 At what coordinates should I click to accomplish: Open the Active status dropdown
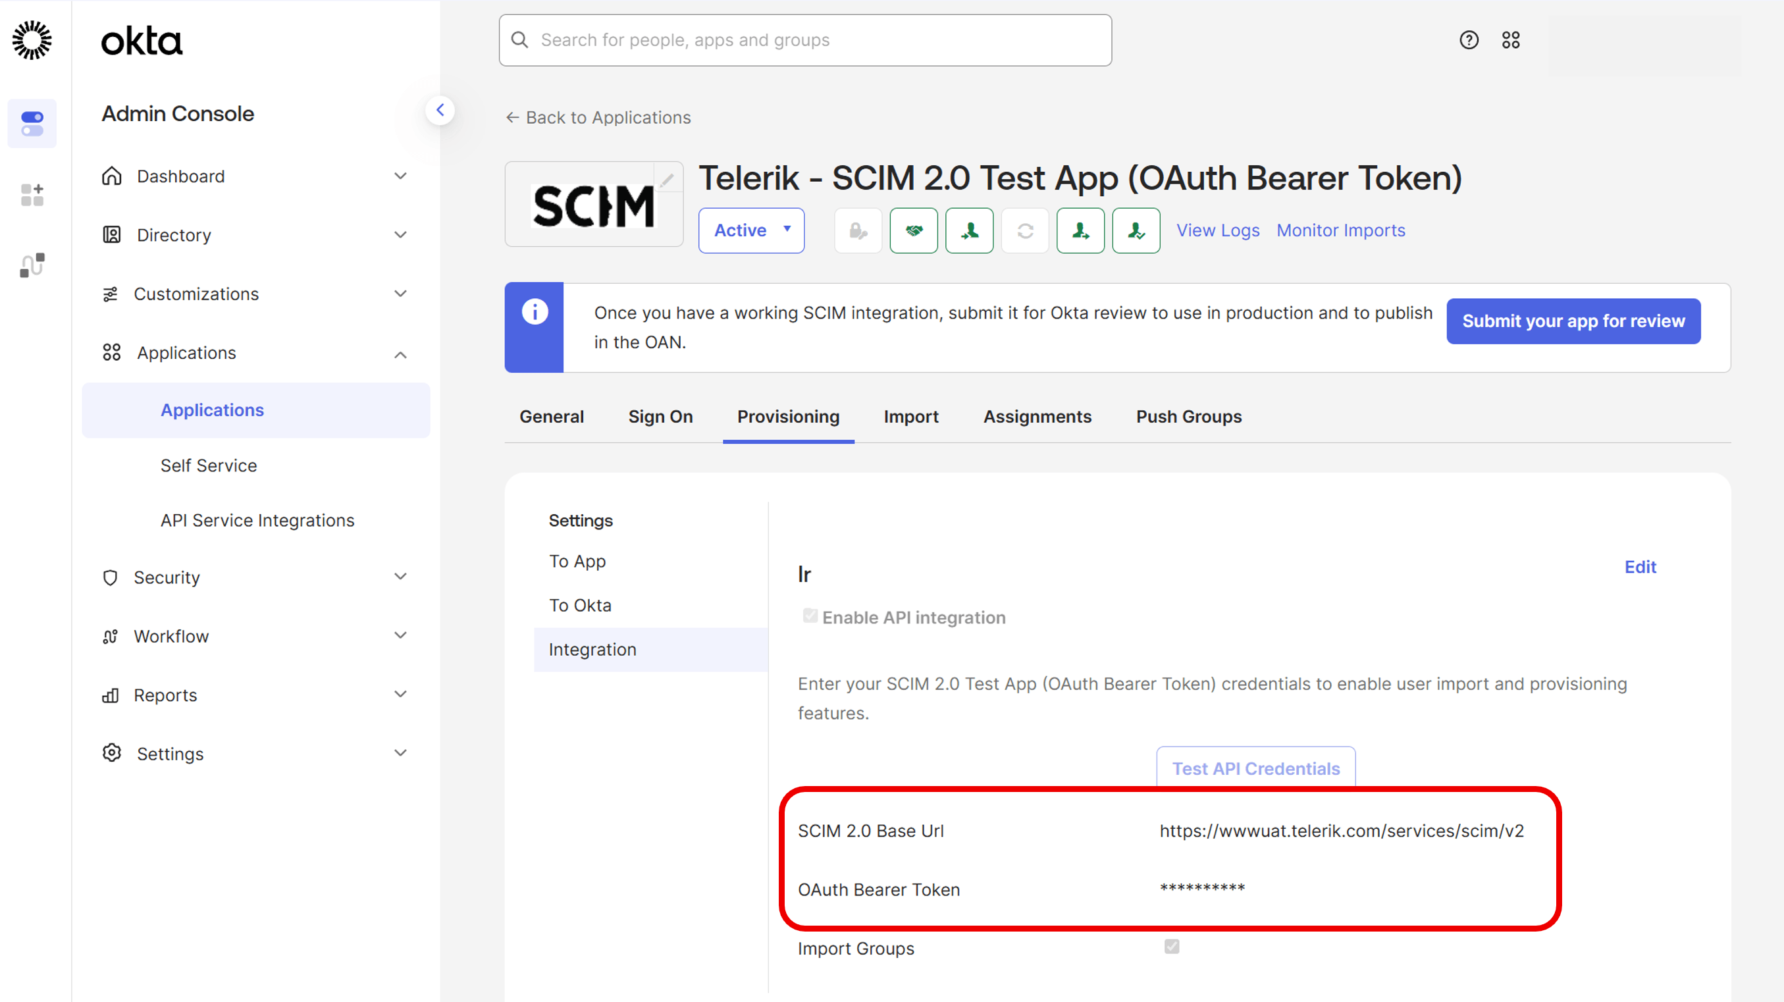pyautogui.click(x=751, y=230)
